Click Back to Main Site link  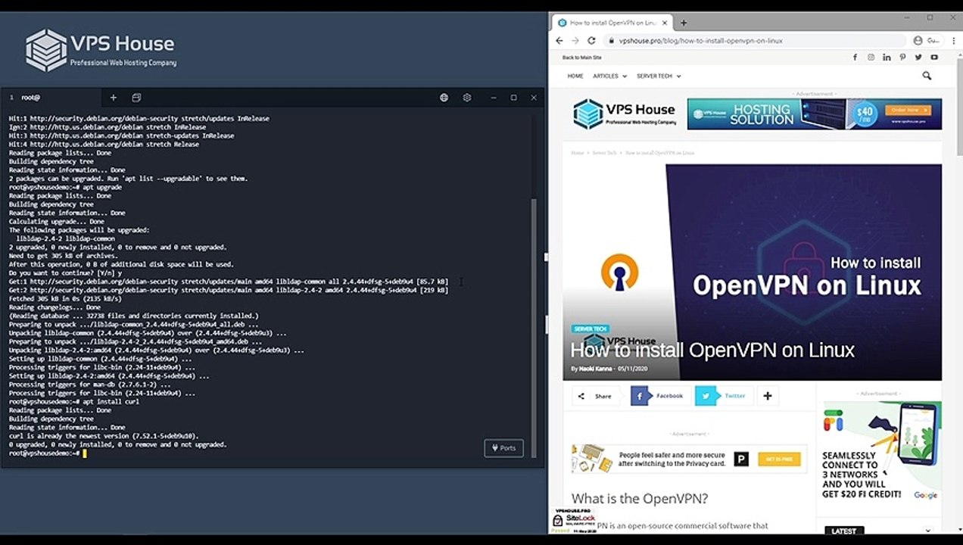pyautogui.click(x=582, y=58)
